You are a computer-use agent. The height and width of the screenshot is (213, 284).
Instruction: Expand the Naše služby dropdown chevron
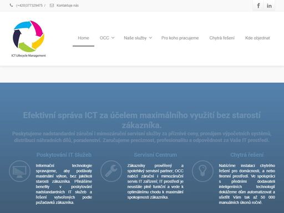[150, 38]
